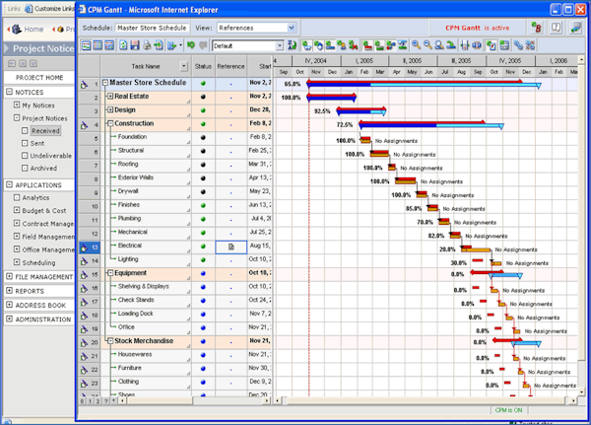Click the zoom in magnifier icon
The height and width of the screenshot is (425, 591).
(416, 45)
